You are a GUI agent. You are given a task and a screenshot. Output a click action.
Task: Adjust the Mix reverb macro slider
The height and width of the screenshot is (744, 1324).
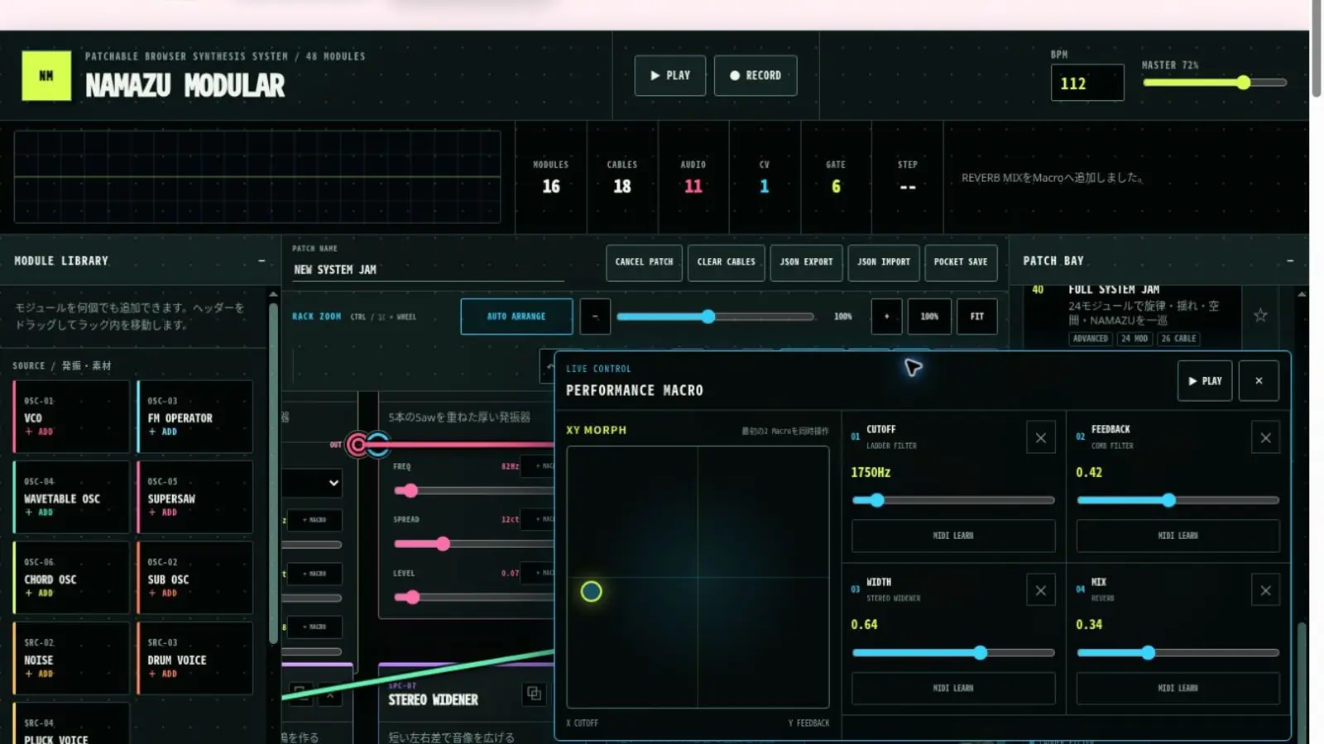[x=1178, y=653]
